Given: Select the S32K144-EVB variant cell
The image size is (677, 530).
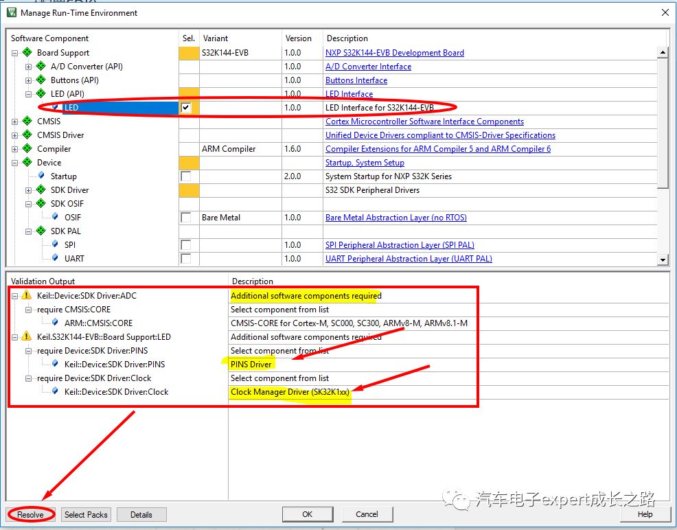Looking at the screenshot, I should (240, 53).
